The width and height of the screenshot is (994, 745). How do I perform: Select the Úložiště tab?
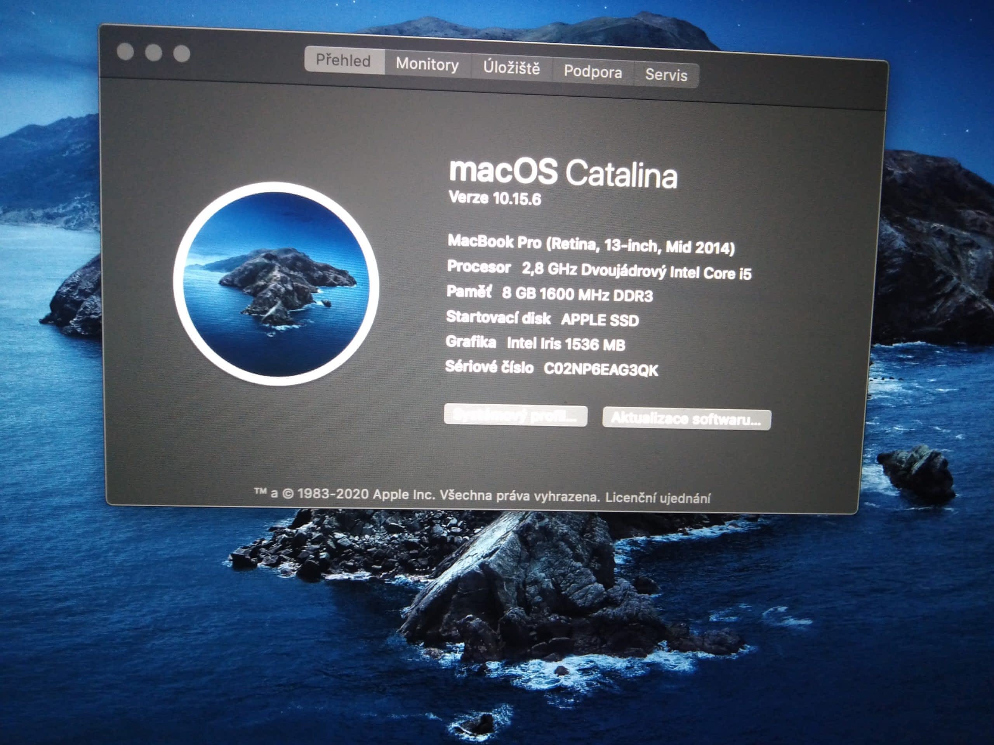511,68
